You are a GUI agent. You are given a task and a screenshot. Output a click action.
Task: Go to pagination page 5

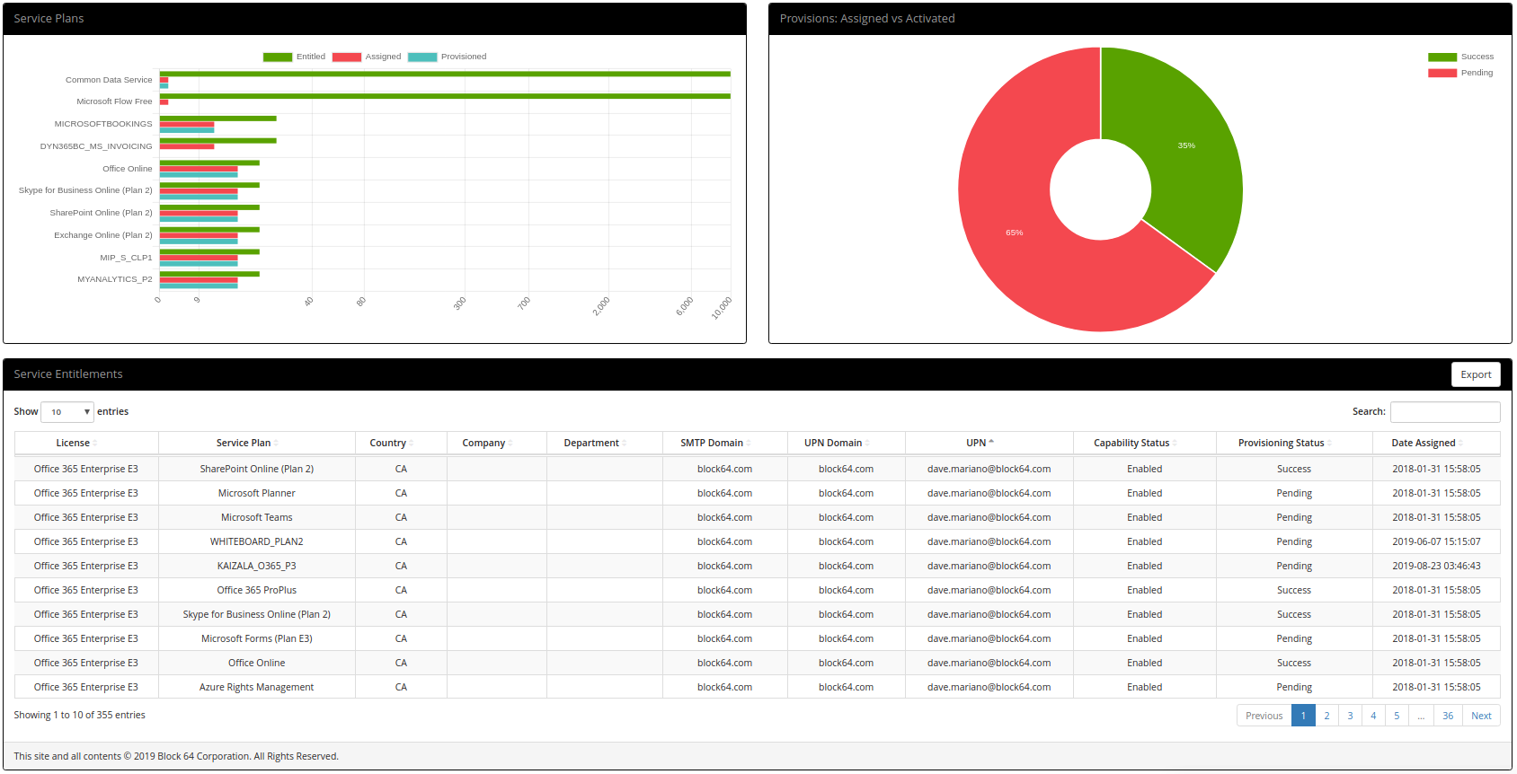point(1397,716)
